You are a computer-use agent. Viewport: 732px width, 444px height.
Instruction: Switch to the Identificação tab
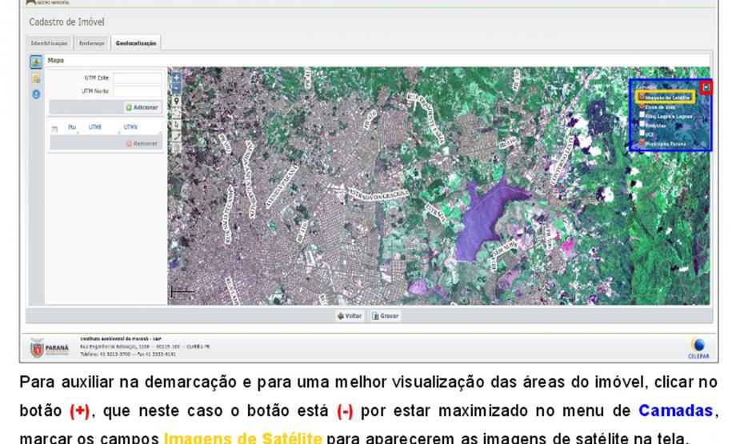pos(49,43)
